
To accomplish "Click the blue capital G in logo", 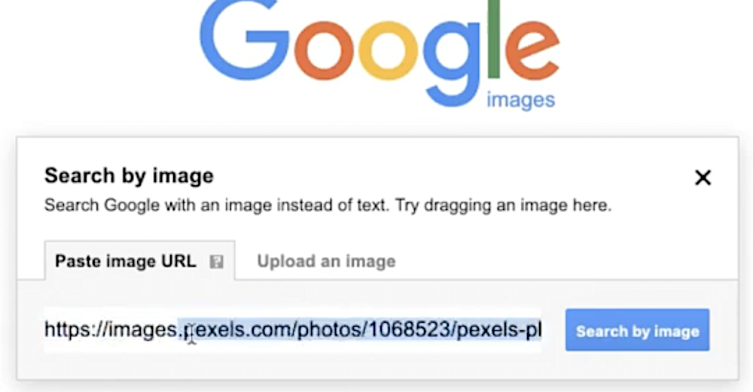I will 244,41.
